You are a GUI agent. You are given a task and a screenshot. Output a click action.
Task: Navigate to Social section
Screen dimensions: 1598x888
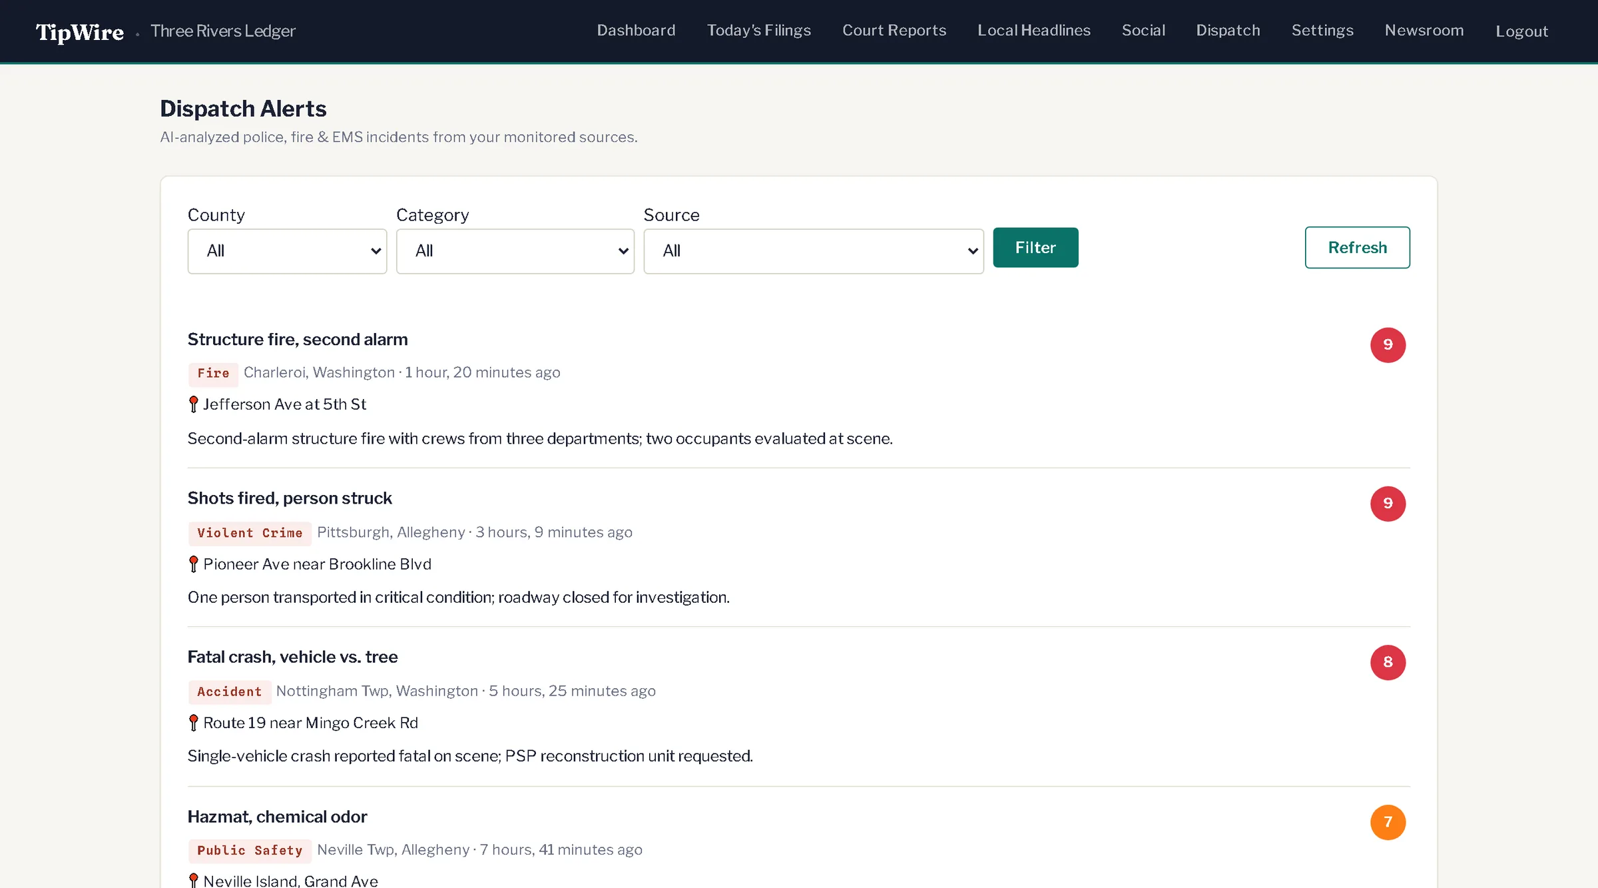point(1143,31)
